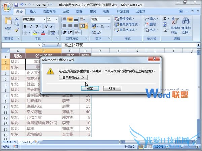The height and width of the screenshot is (151, 202).
Task: Click 确定 in the dialog
Action: [90, 88]
